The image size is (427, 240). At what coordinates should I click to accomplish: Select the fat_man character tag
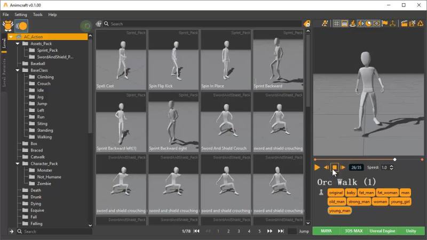(366, 193)
